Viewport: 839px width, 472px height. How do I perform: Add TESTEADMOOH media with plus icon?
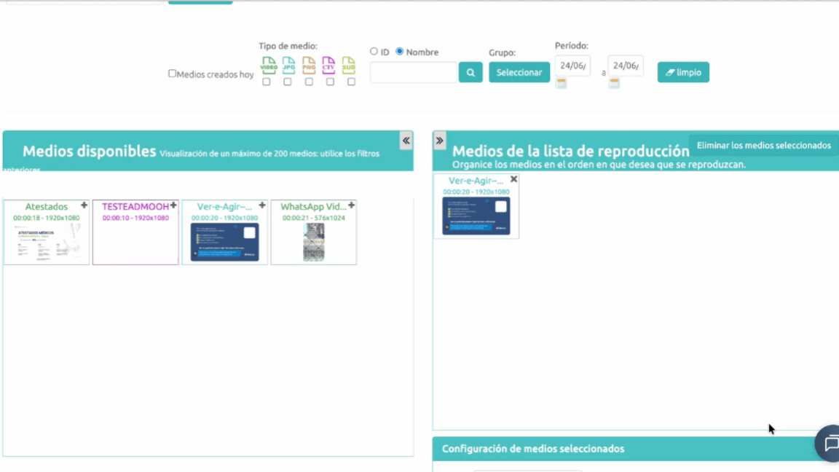[x=173, y=205]
